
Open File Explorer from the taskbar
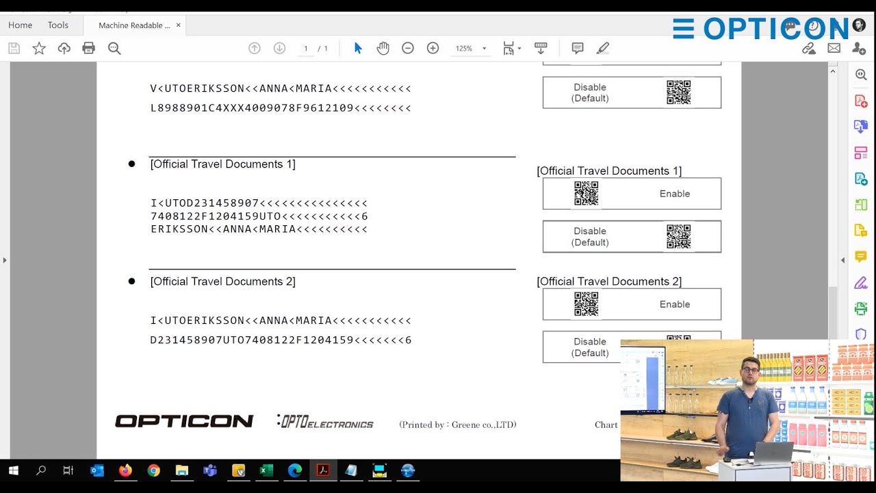(181, 470)
